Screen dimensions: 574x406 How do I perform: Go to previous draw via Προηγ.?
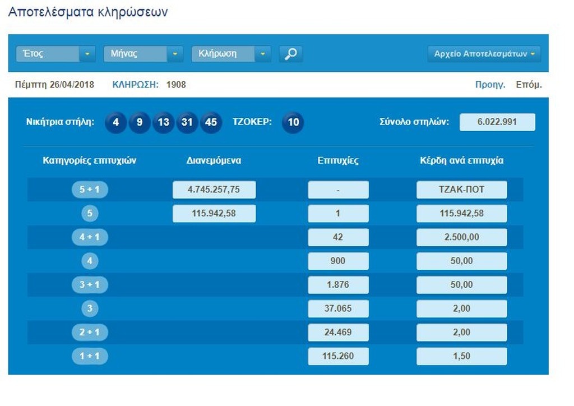(490, 85)
